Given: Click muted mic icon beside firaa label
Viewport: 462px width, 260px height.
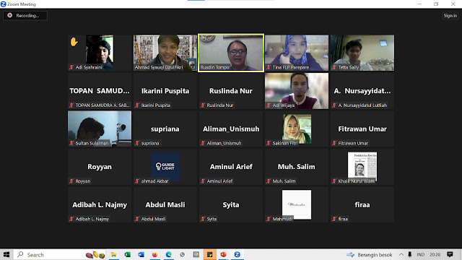Looking at the screenshot, I should click(x=334, y=219).
